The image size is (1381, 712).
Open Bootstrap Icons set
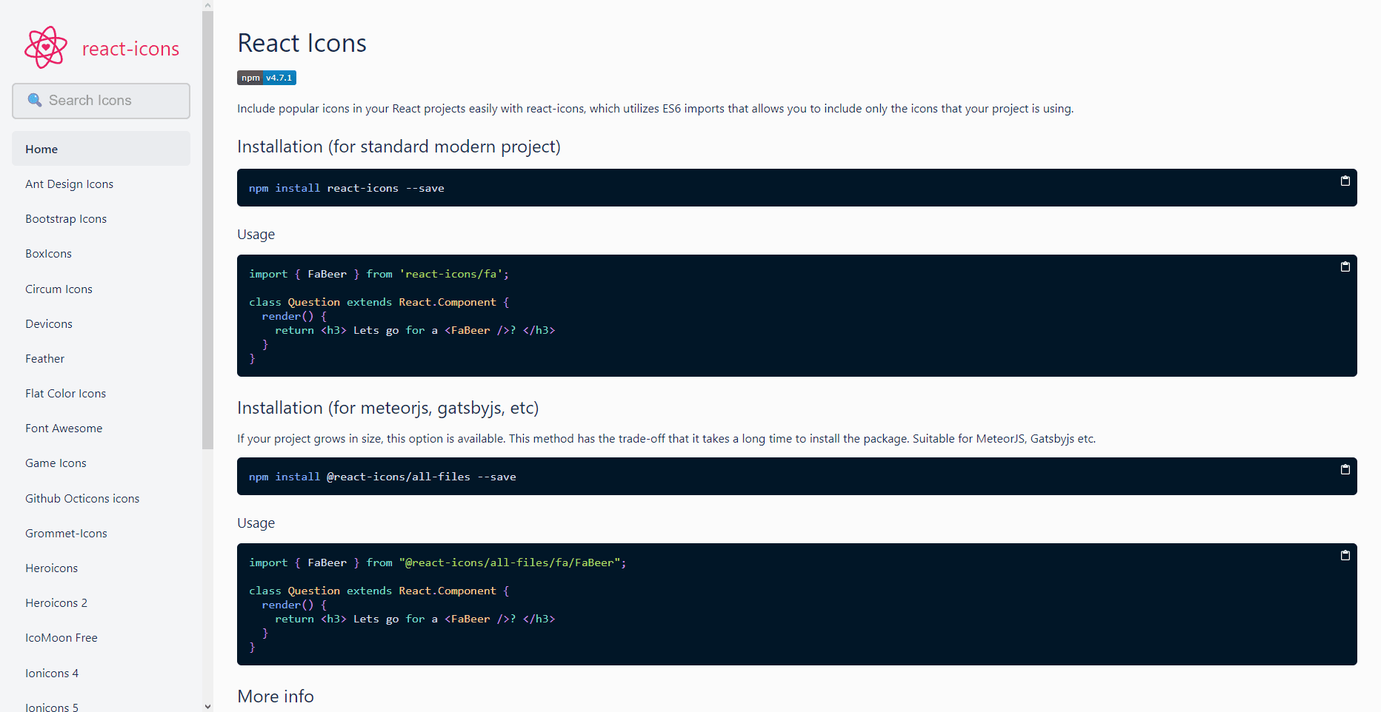click(66, 219)
